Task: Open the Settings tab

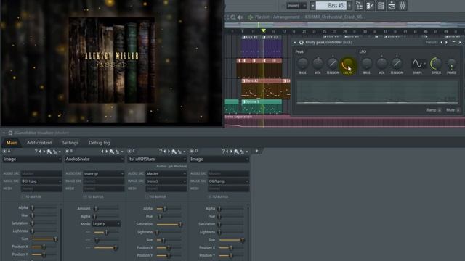Action: pos(70,143)
